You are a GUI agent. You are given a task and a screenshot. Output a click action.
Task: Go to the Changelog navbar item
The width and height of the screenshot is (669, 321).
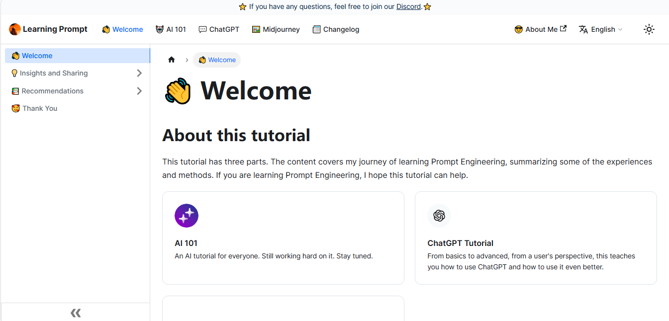click(336, 29)
